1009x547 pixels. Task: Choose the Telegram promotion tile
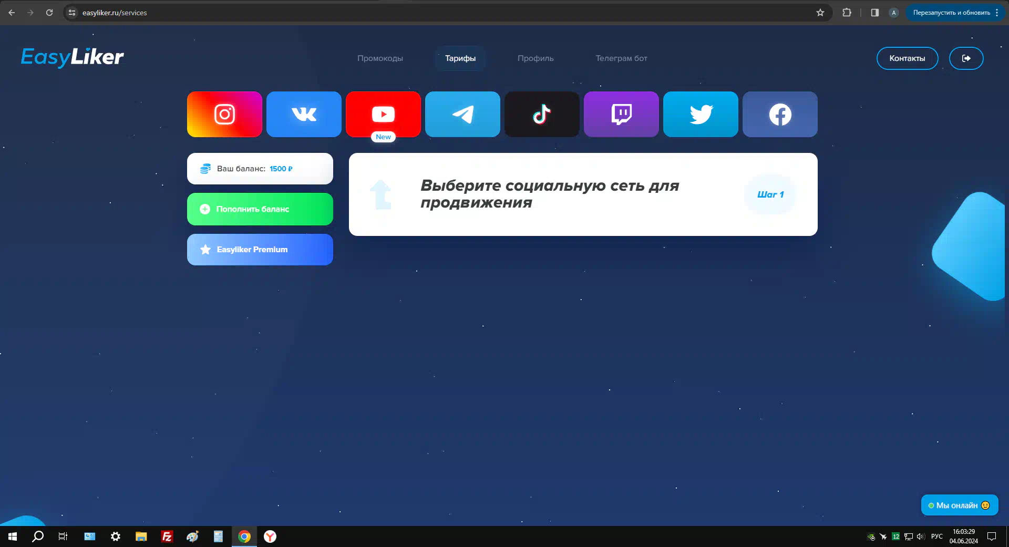(x=462, y=114)
